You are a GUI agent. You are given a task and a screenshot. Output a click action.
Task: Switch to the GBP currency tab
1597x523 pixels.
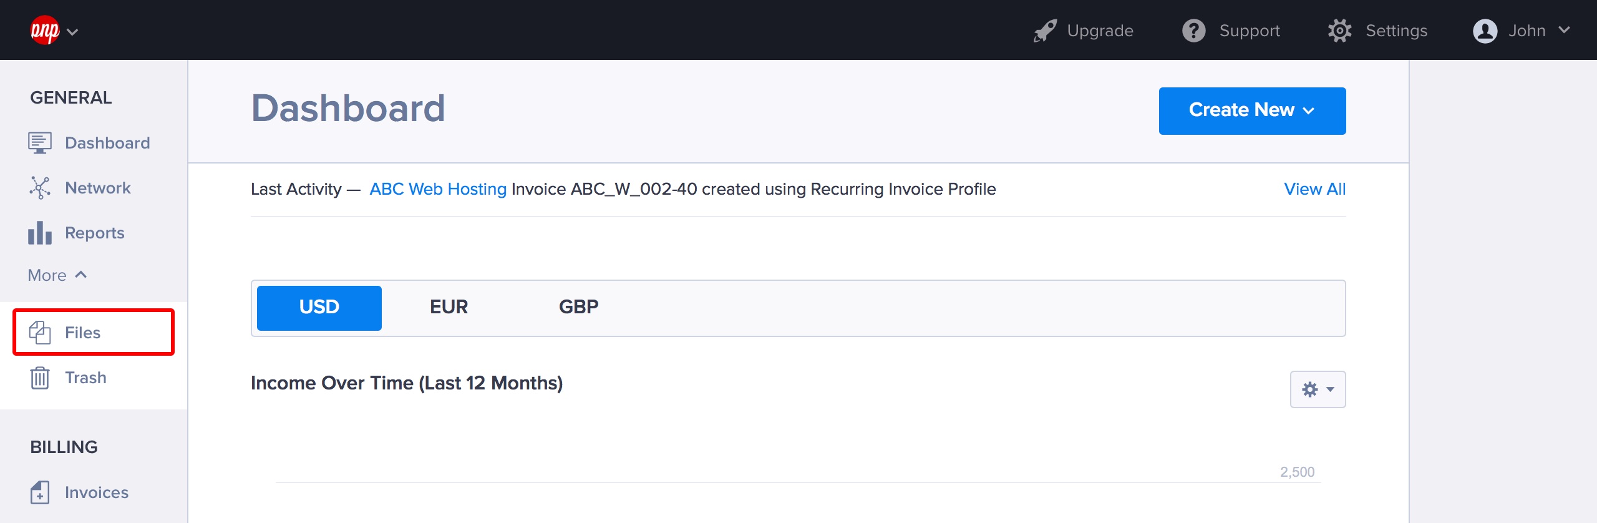point(578,307)
